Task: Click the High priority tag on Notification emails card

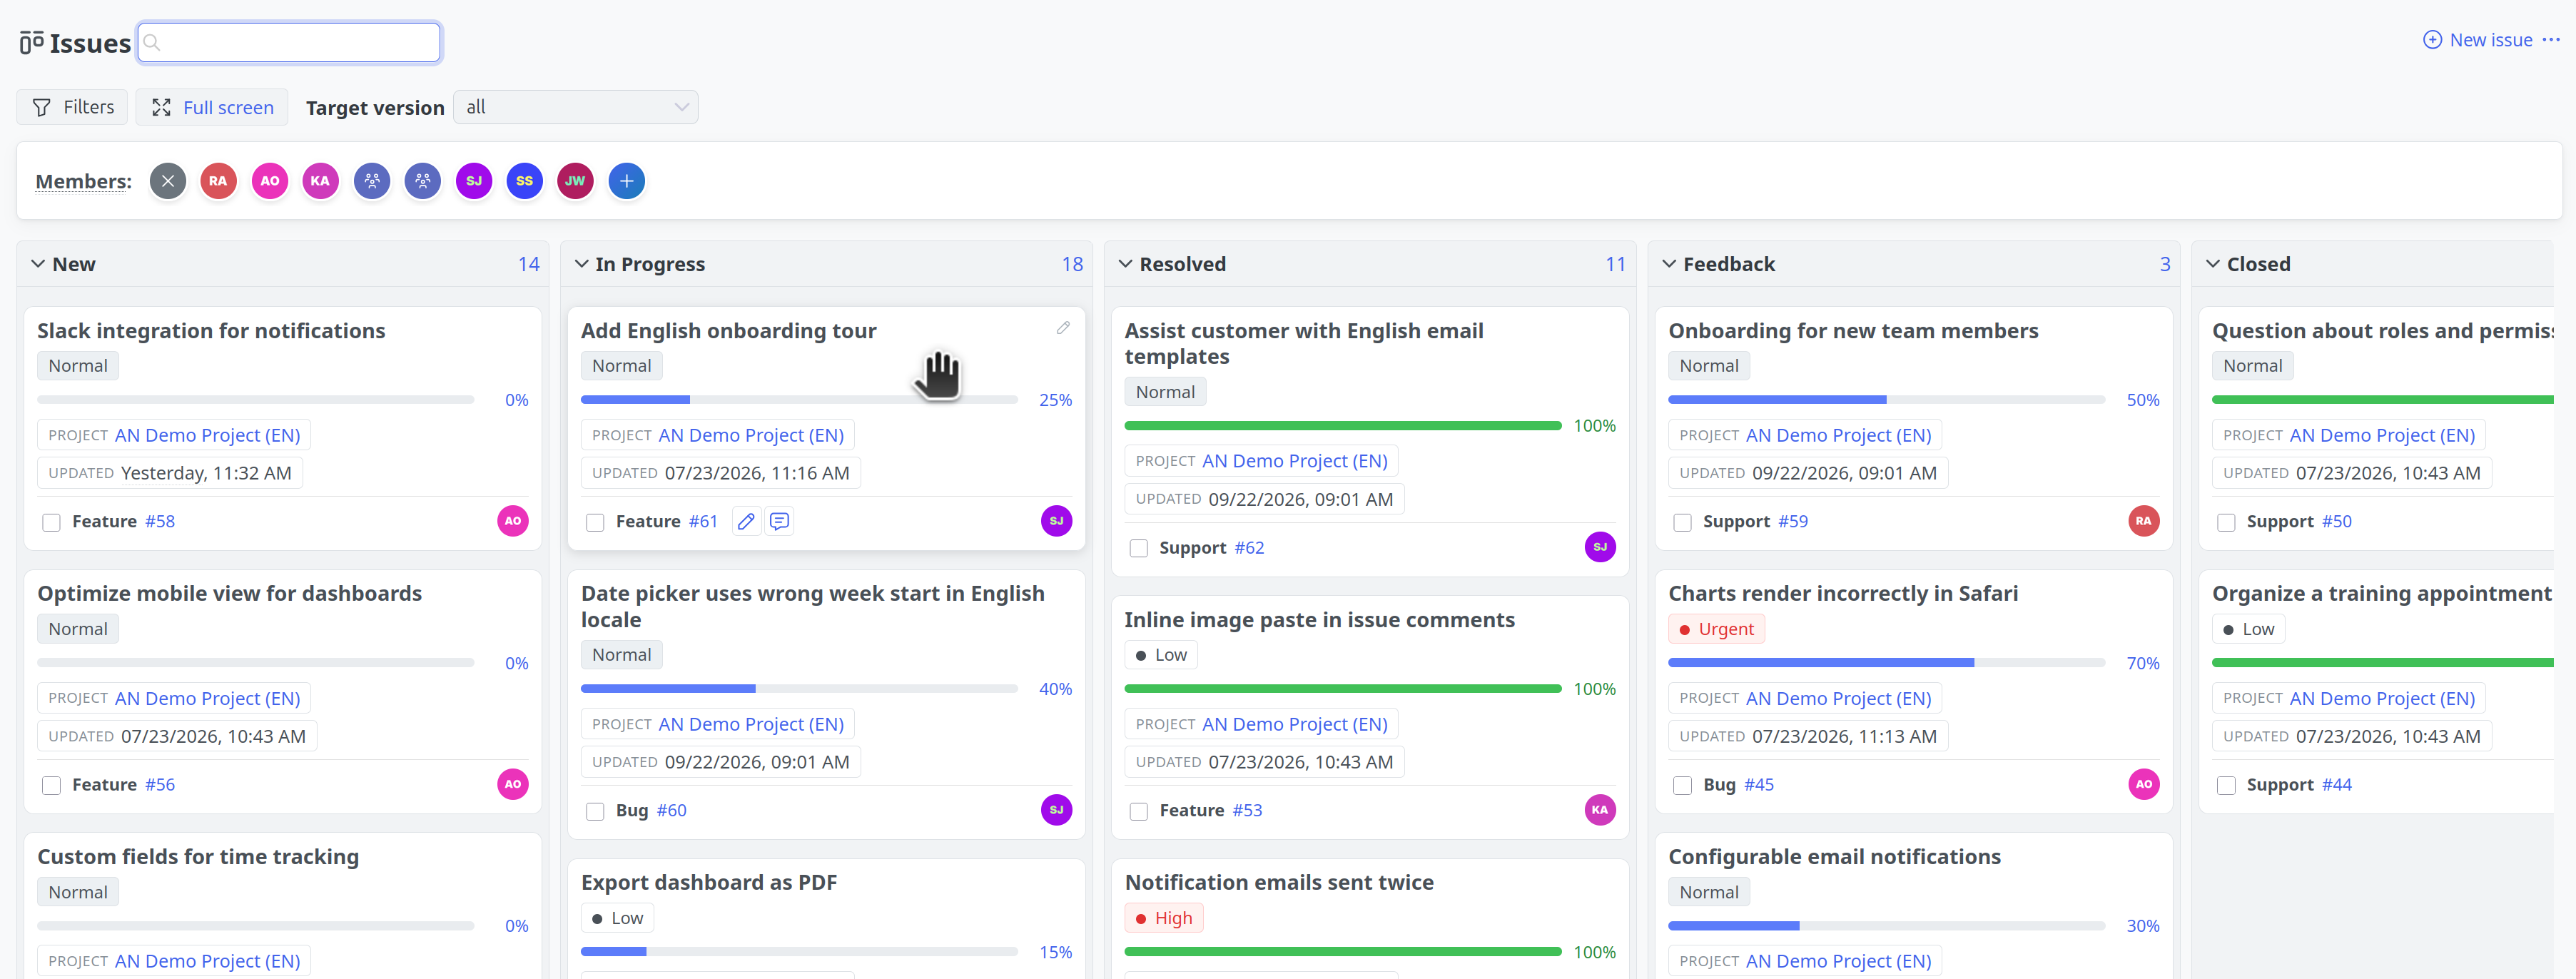Action: click(x=1163, y=918)
